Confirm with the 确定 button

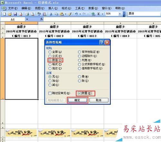point(77,100)
